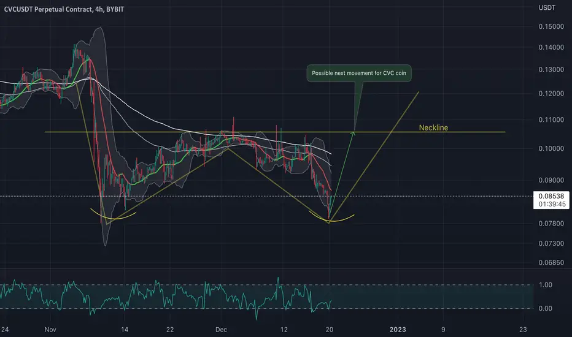Click the countdown timer 01:39:45
The width and height of the screenshot is (572, 337).
[552, 204]
